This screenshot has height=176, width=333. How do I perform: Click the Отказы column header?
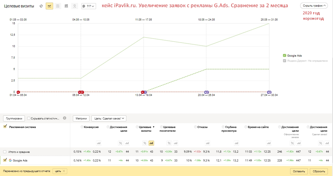pos(202,127)
